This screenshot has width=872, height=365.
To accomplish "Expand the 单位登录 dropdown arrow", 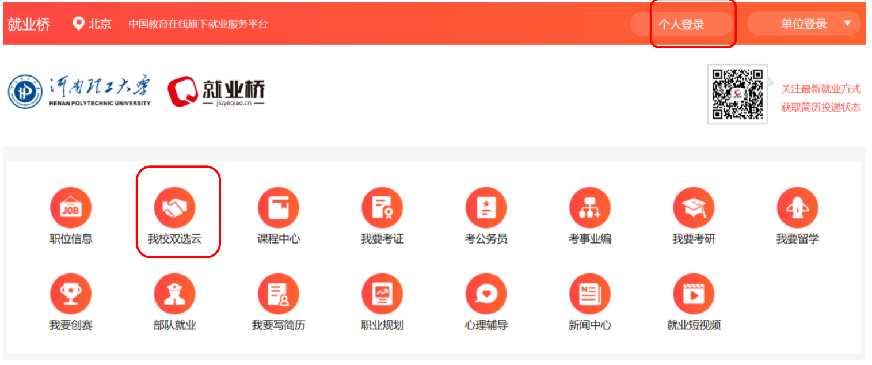I will coord(847,24).
